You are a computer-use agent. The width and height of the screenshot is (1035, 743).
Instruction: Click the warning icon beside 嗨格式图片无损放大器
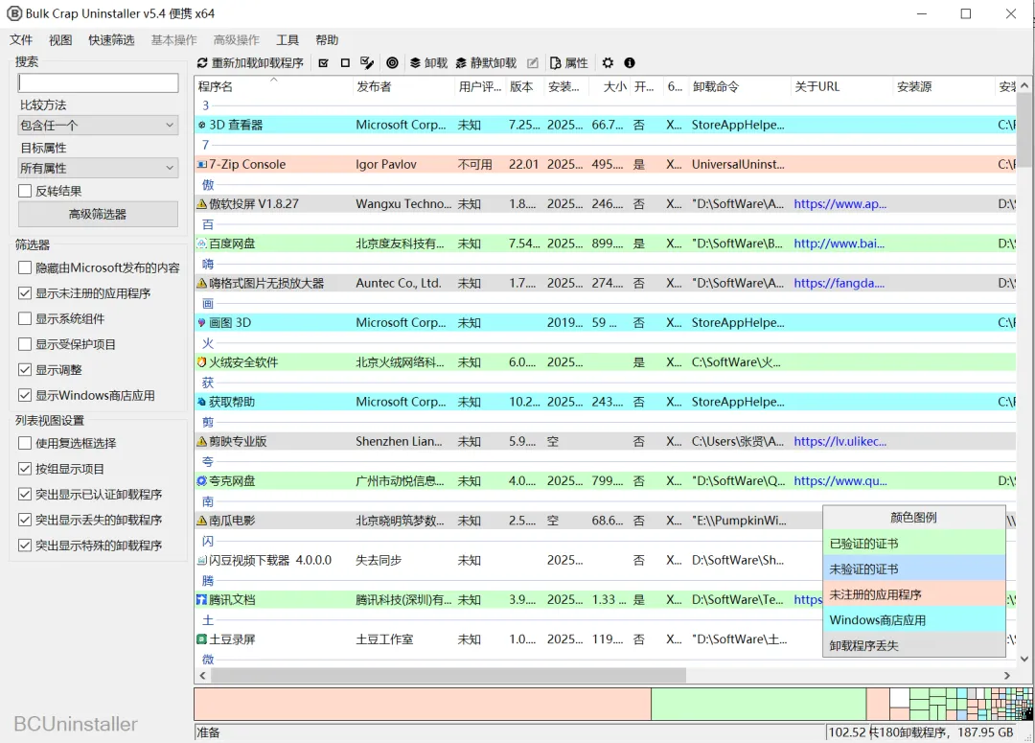pyautogui.click(x=202, y=284)
